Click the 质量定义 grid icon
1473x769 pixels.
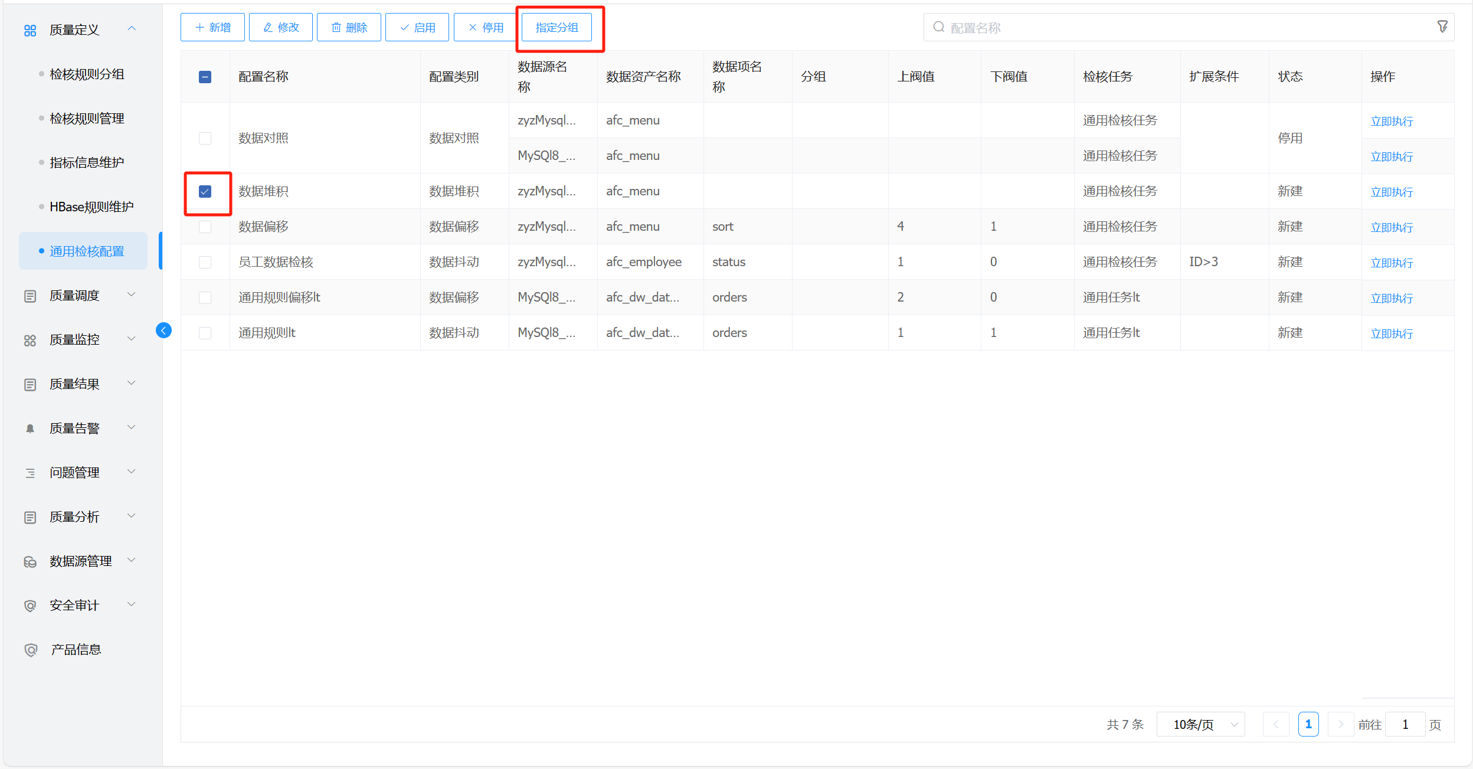pyautogui.click(x=30, y=30)
